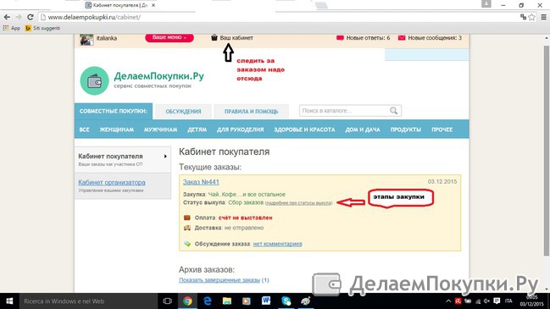Focus the Поиск в каталоге search field
Screen dimensions: 550x309
[345, 111]
